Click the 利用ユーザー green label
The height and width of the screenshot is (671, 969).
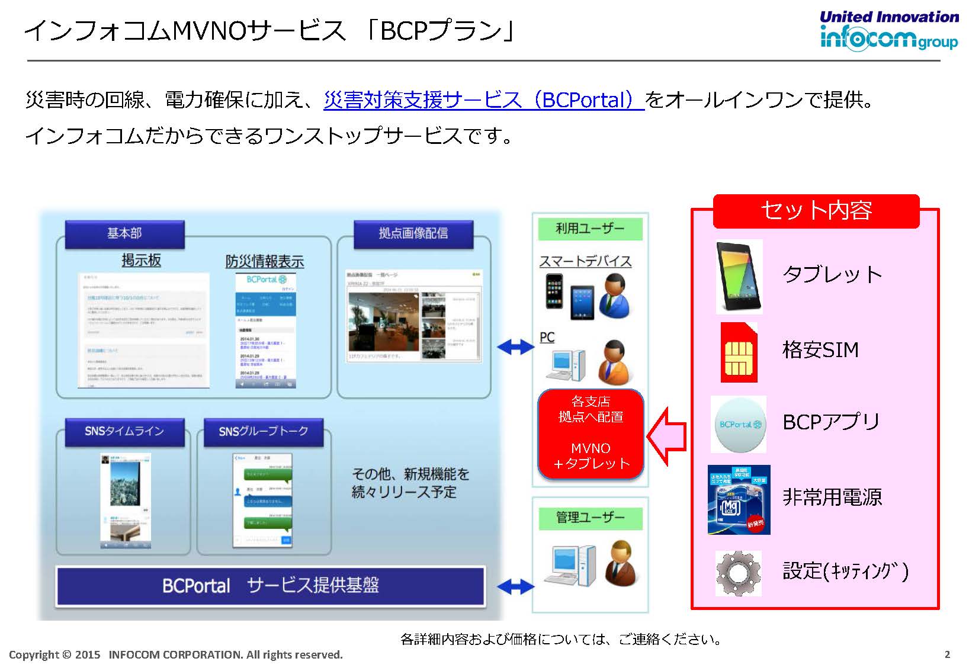click(590, 229)
